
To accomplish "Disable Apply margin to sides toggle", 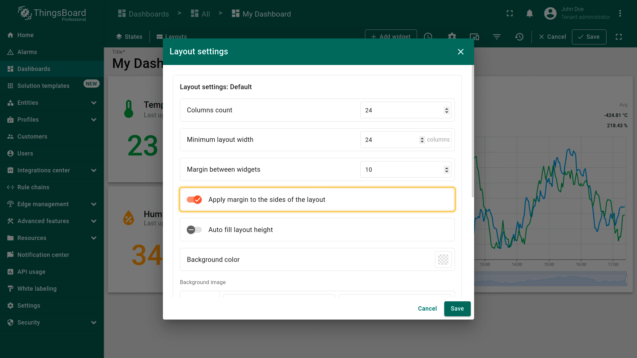I will point(194,200).
